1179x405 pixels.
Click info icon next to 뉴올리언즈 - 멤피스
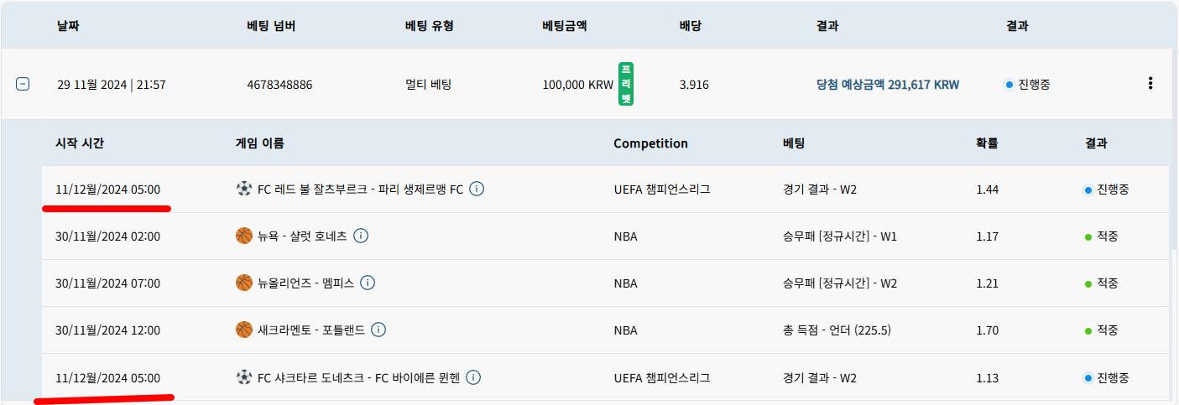coord(368,283)
